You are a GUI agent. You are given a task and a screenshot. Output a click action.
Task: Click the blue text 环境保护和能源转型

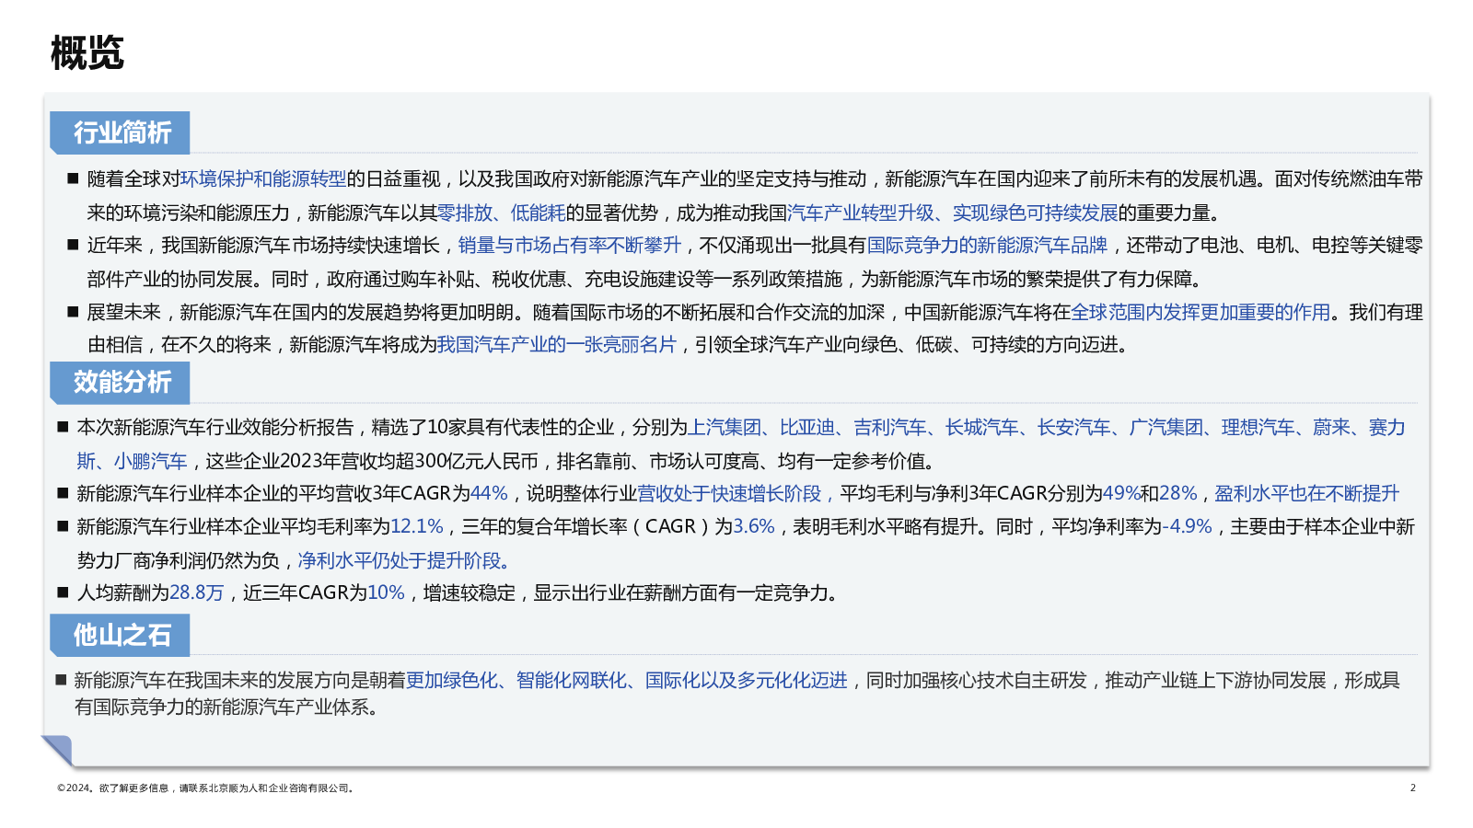pos(263,178)
